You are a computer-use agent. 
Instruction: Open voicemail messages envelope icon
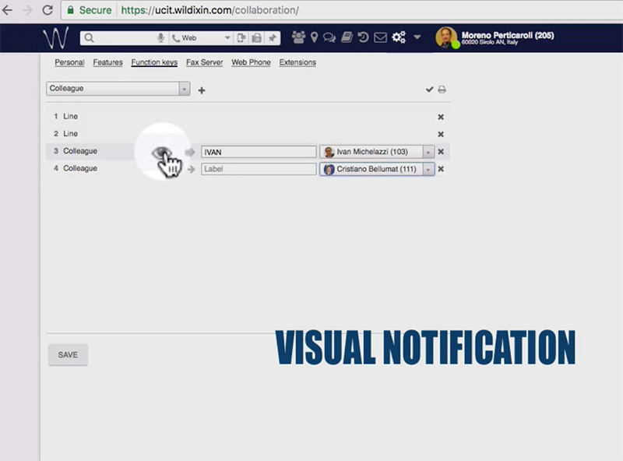379,37
